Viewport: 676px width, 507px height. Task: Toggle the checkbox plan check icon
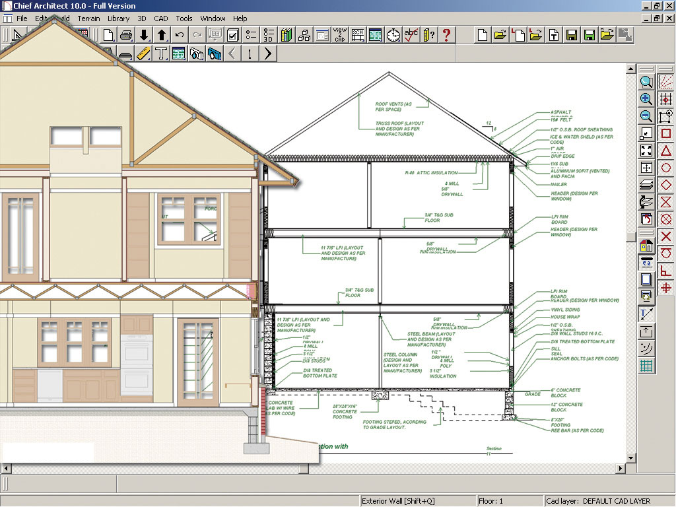pyautogui.click(x=233, y=36)
